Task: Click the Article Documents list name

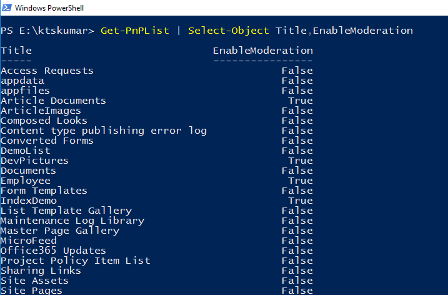Action: (53, 101)
